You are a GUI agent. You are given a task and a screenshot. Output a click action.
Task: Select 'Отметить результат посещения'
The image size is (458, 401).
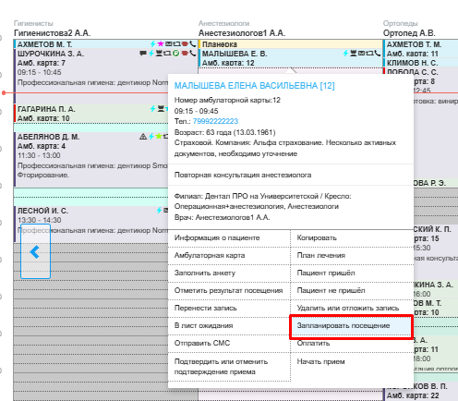point(229,290)
